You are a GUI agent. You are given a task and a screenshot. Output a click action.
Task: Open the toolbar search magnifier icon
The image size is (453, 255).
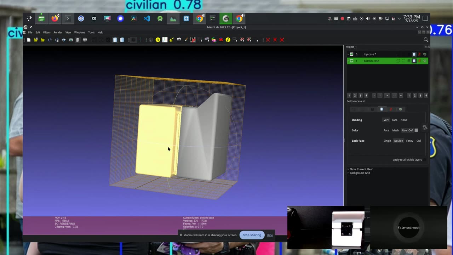click(x=426, y=40)
